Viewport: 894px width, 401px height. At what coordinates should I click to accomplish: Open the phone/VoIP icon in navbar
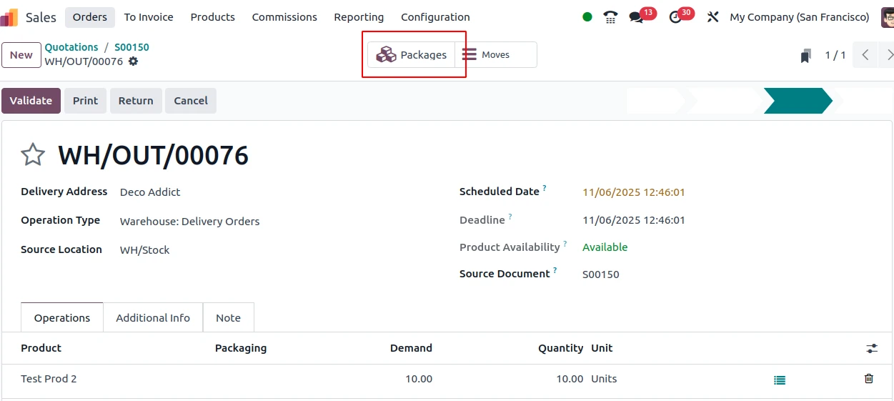(610, 17)
